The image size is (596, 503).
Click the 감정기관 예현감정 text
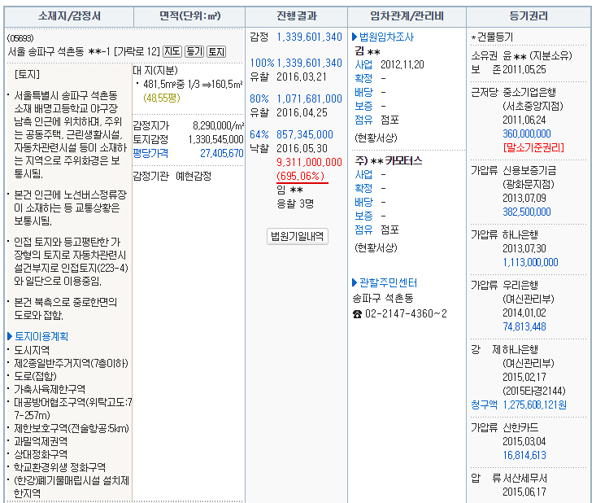pyautogui.click(x=172, y=176)
